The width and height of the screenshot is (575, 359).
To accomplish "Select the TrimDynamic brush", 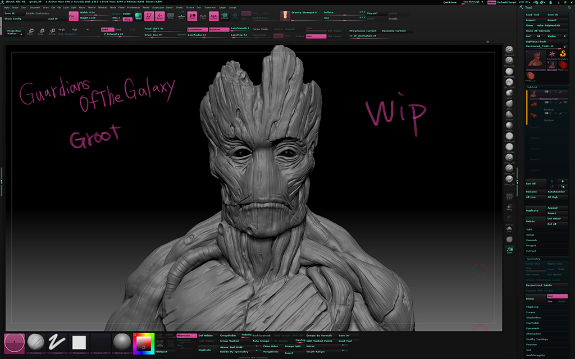I will [509, 136].
